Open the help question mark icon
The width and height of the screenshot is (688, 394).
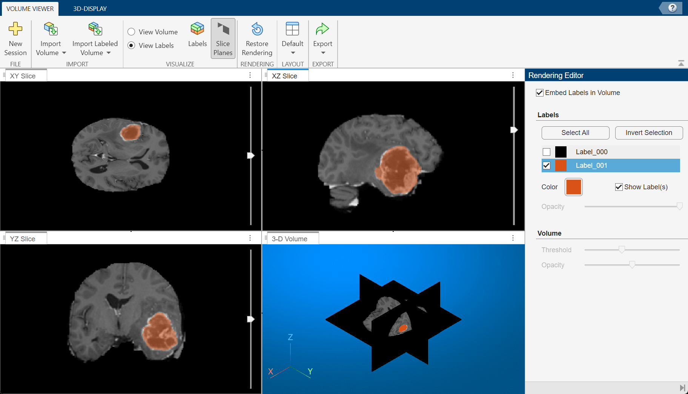click(x=672, y=8)
